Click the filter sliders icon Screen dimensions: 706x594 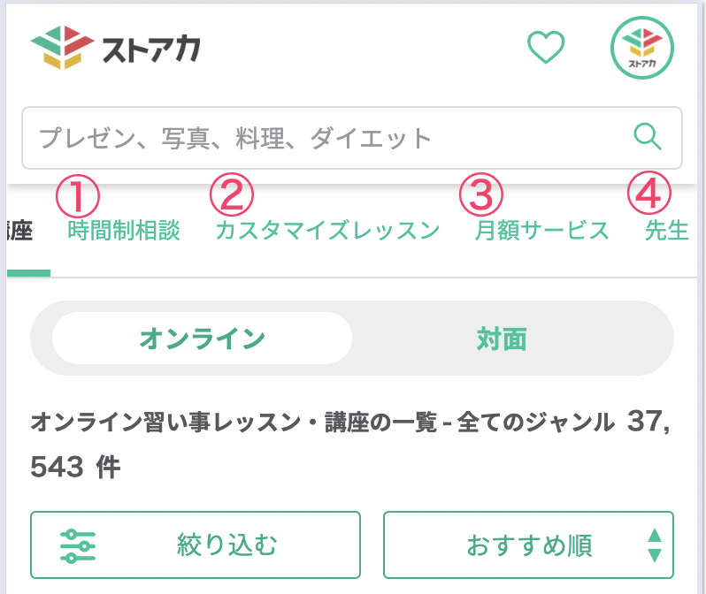(78, 546)
